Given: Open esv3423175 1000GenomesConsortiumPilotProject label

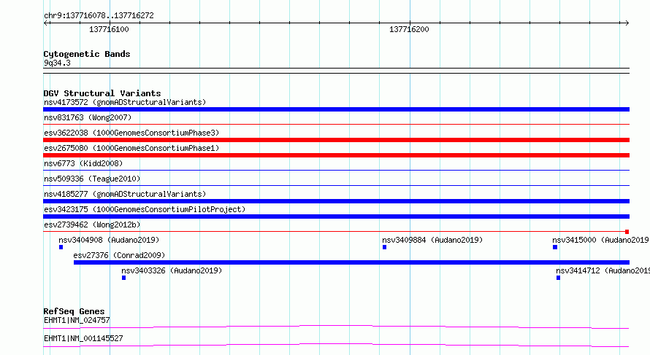Looking at the screenshot, I should pos(145,209).
